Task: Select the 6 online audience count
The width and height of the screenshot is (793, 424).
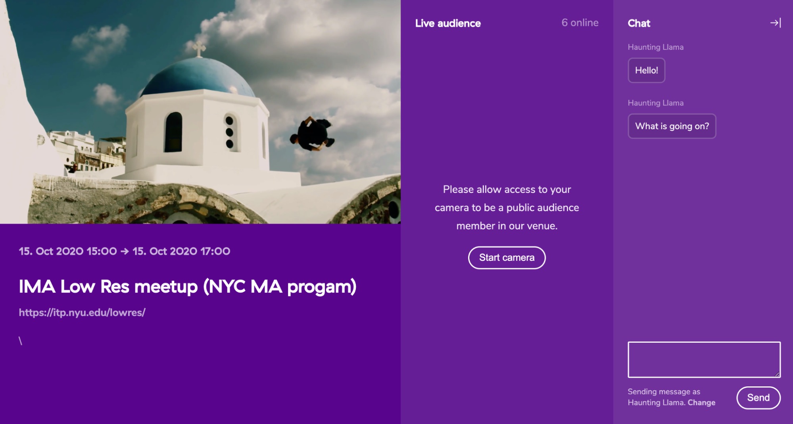Action: click(x=580, y=23)
